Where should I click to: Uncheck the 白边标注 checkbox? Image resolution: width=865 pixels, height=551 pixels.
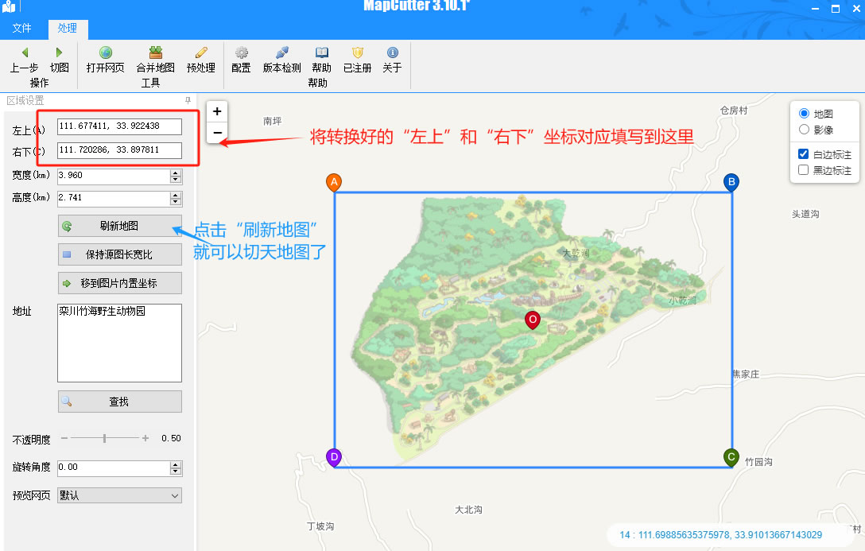coord(804,154)
